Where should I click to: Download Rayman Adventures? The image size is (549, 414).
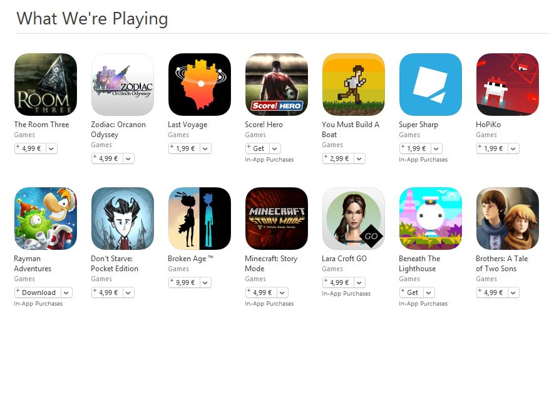[38, 292]
